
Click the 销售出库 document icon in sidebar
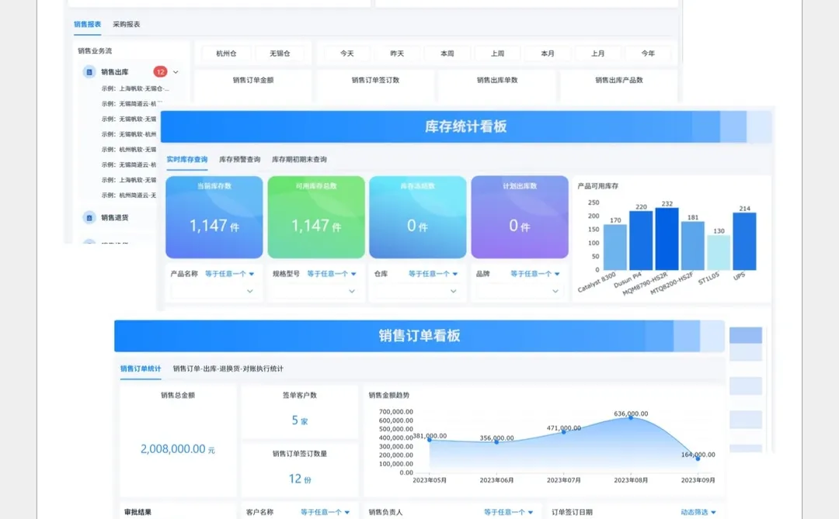[90, 72]
